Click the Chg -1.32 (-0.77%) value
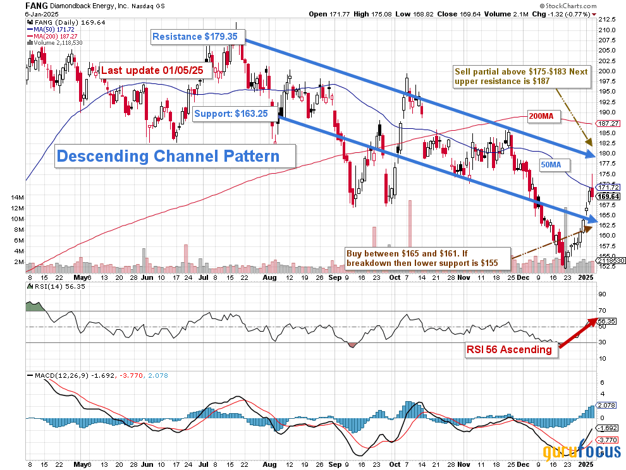This screenshot has width=626, height=470. click(x=561, y=14)
